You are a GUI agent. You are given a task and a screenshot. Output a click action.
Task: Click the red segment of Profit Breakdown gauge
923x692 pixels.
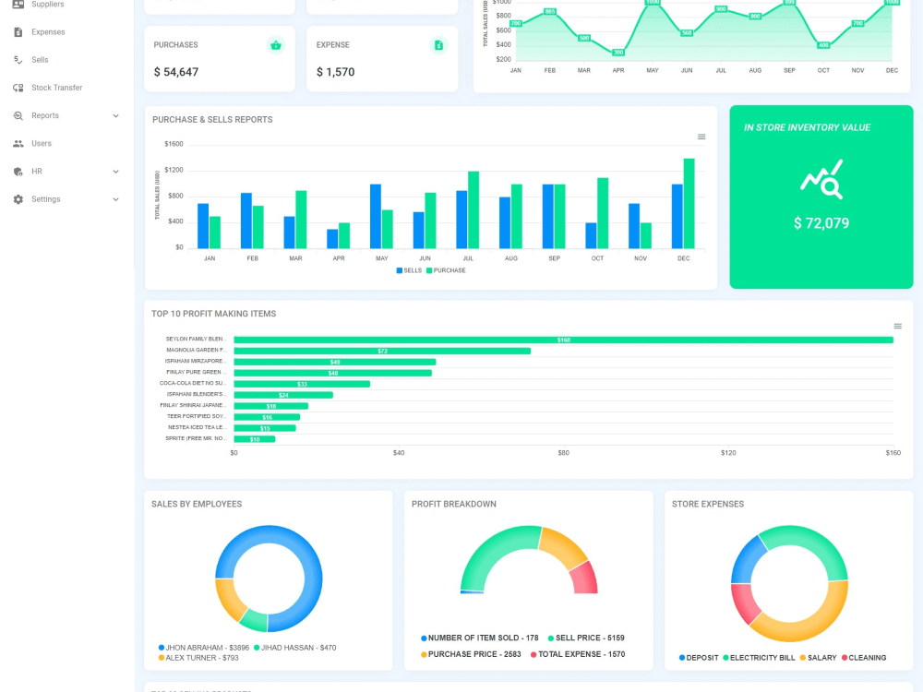[584, 578]
